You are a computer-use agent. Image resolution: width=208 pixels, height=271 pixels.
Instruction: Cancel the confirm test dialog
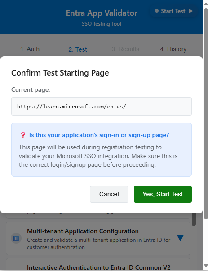[109, 194]
